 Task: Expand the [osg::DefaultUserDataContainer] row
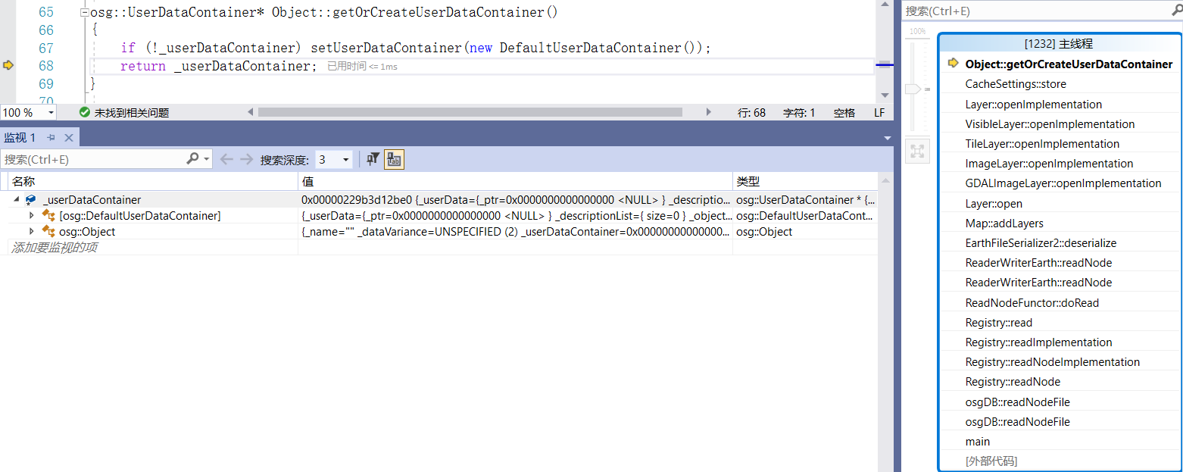point(31,216)
